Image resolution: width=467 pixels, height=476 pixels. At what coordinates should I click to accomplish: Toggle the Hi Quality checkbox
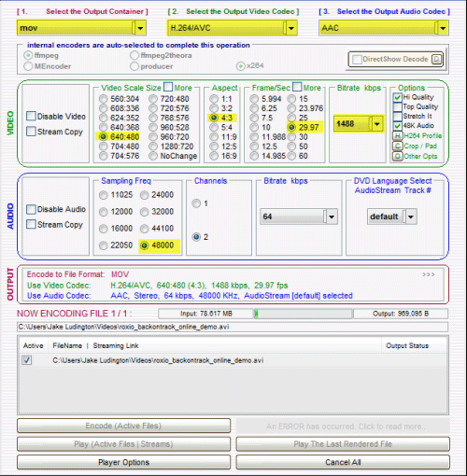[397, 97]
